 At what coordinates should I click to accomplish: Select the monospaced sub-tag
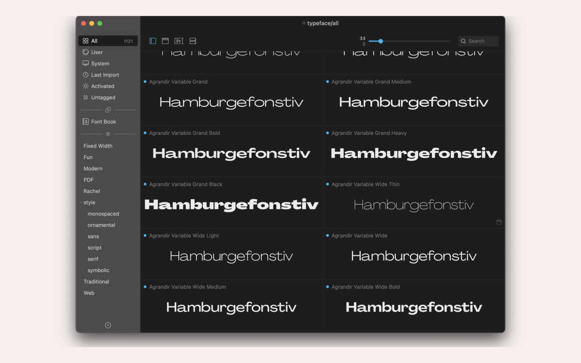point(104,214)
